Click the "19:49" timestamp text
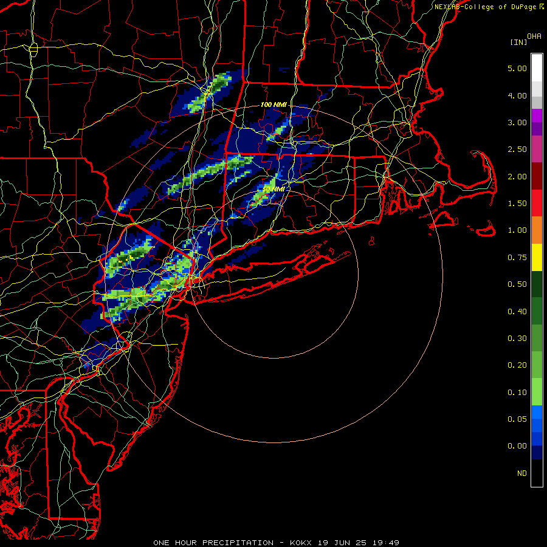Viewport: 547px width, 547px height. (x=385, y=543)
